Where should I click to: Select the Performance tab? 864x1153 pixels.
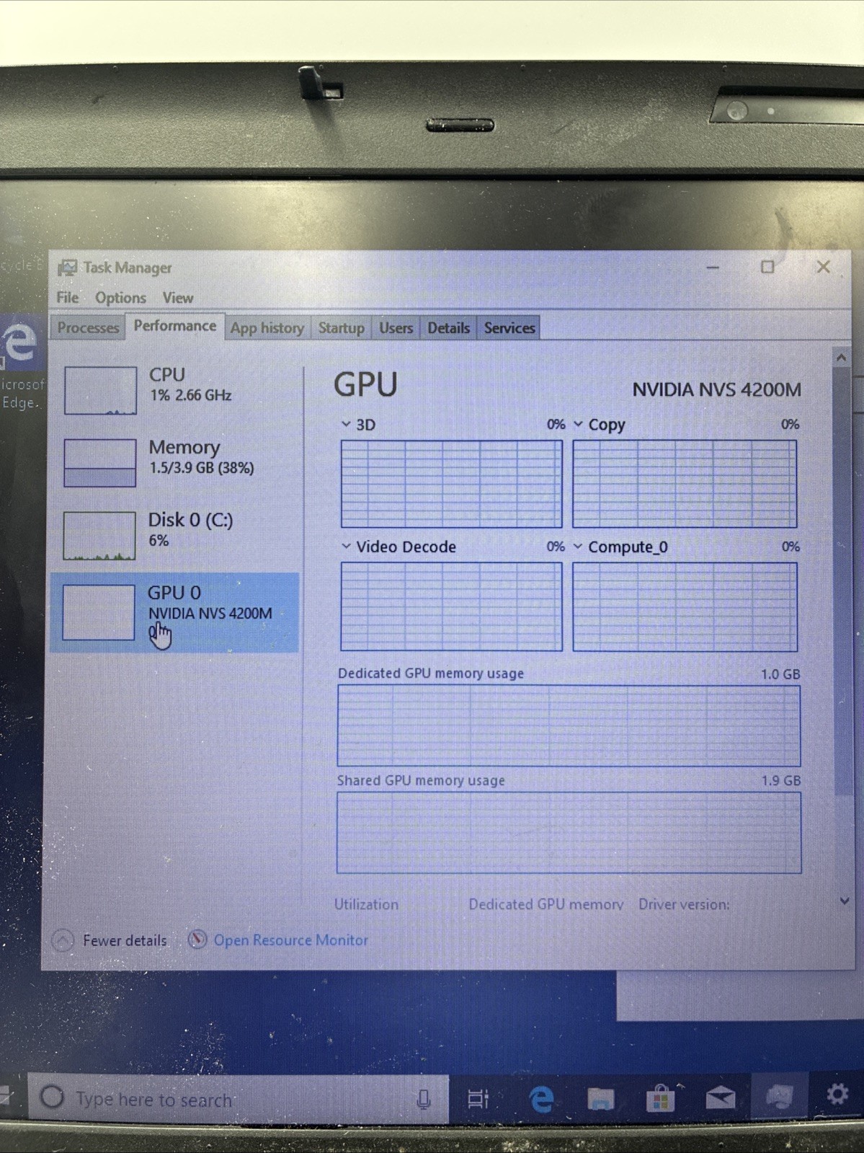coord(174,326)
